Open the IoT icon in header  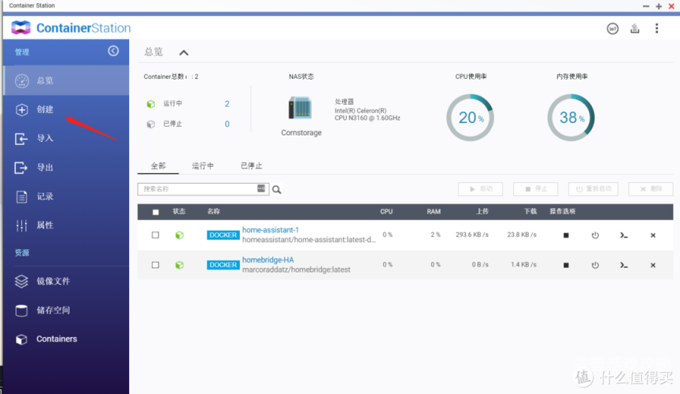612,28
